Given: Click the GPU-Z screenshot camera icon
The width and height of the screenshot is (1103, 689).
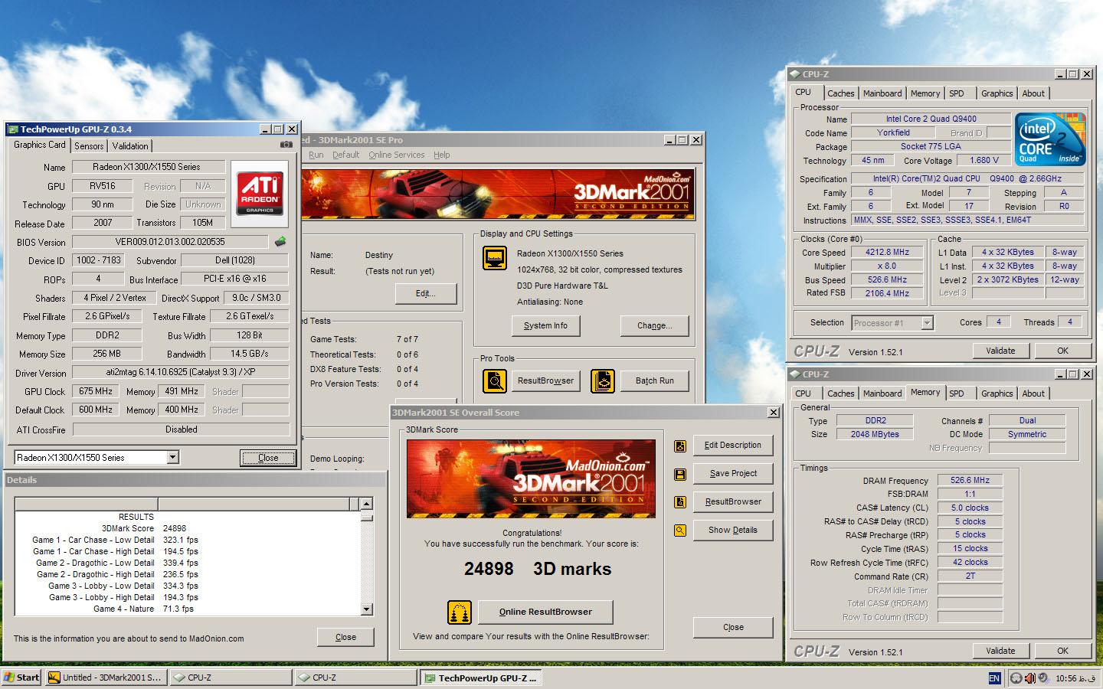Looking at the screenshot, I should (x=286, y=144).
